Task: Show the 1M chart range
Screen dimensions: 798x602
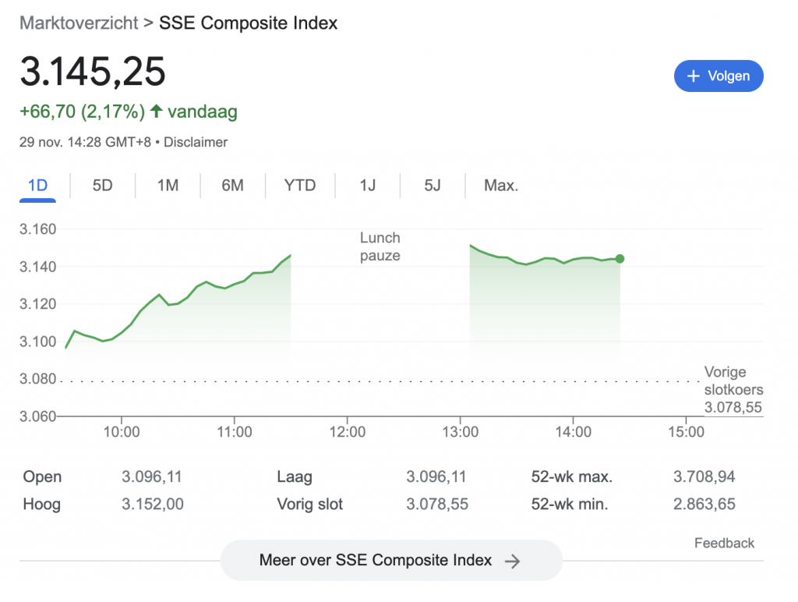Action: [x=168, y=186]
